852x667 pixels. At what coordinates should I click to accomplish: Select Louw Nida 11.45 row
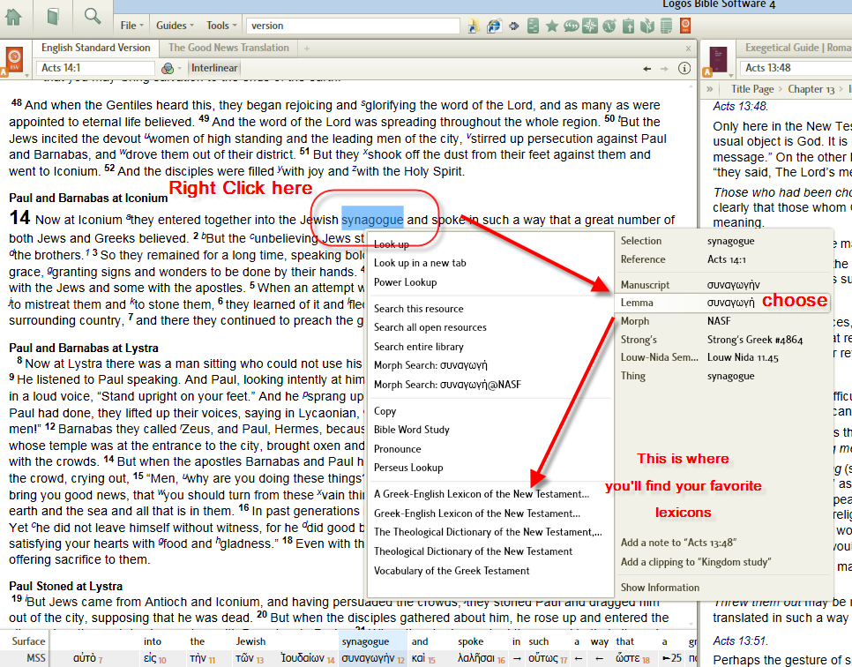(x=722, y=357)
